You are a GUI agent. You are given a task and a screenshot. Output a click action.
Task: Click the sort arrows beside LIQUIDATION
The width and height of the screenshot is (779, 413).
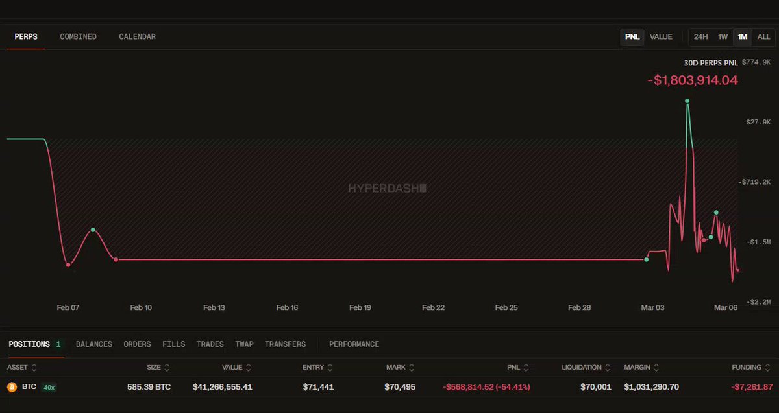[606, 368]
